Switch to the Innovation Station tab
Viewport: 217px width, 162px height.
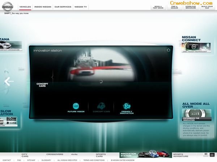pos(145,155)
